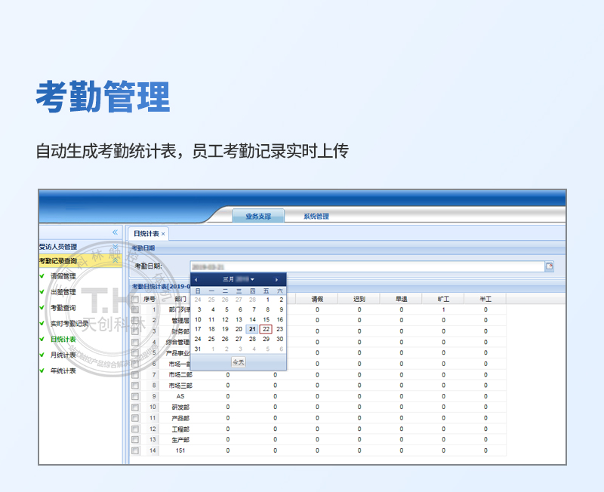Click the 今天 button in calendar
This screenshot has height=492, width=604.
click(238, 362)
